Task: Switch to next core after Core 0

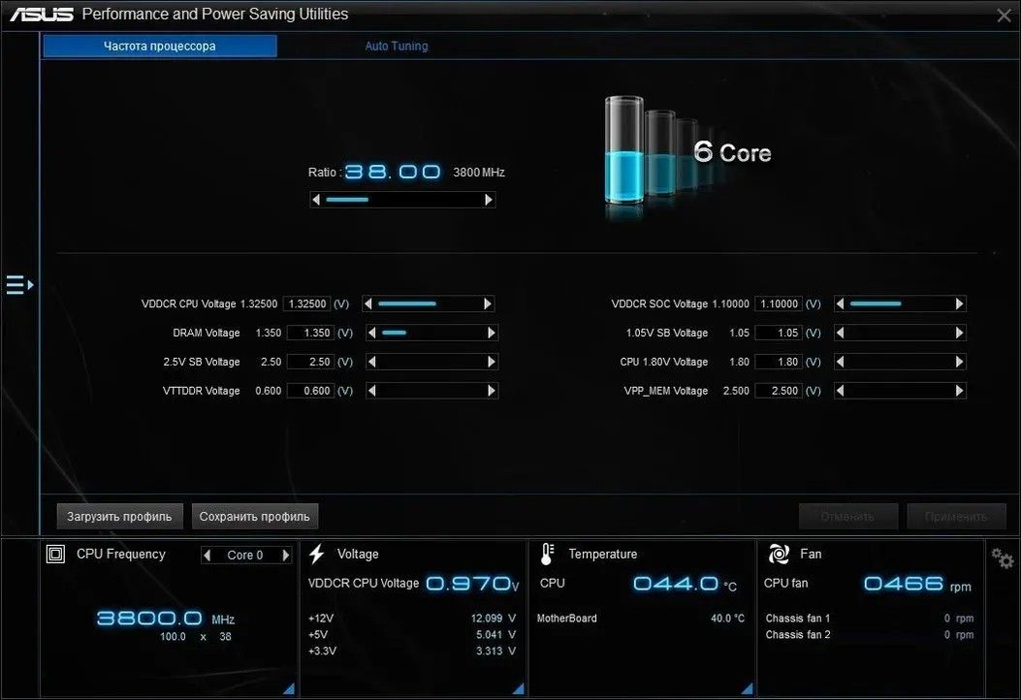Action: tap(285, 556)
